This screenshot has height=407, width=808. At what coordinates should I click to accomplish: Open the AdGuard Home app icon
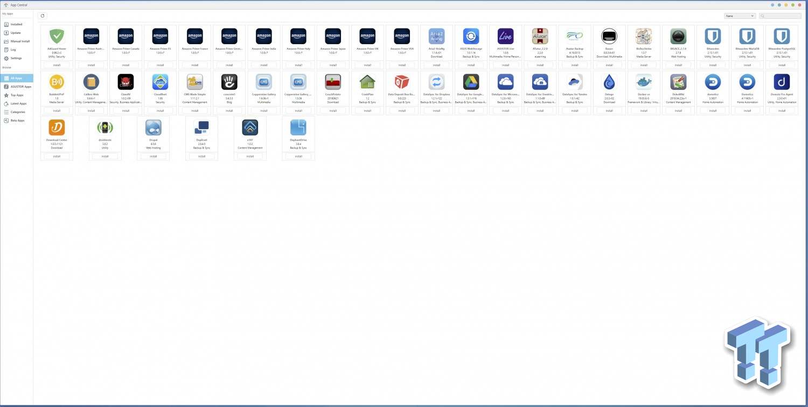tap(57, 36)
